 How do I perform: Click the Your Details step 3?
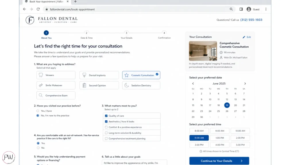click(126, 33)
